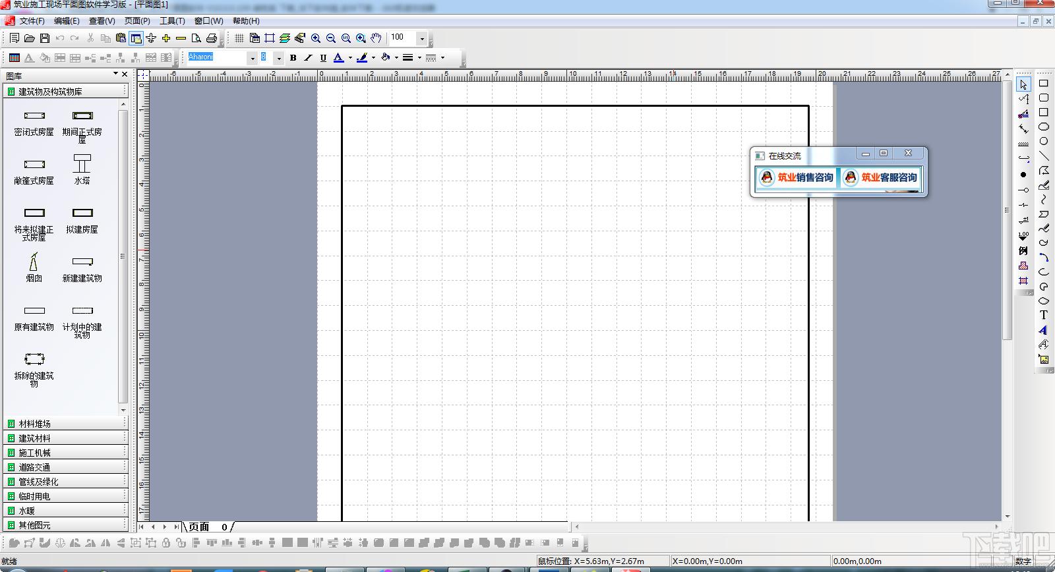Viewport: 1055px width, 572px height.
Task: Open the Aharoni font name dropdown
Action: pyautogui.click(x=252, y=58)
